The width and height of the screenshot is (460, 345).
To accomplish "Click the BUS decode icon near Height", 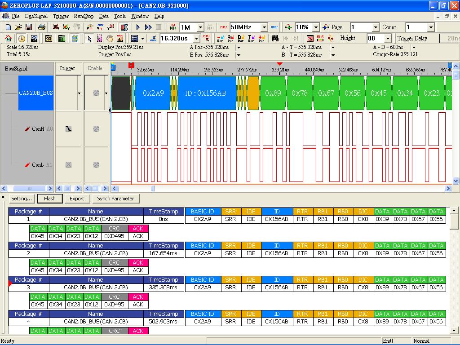I will click(x=320, y=38).
